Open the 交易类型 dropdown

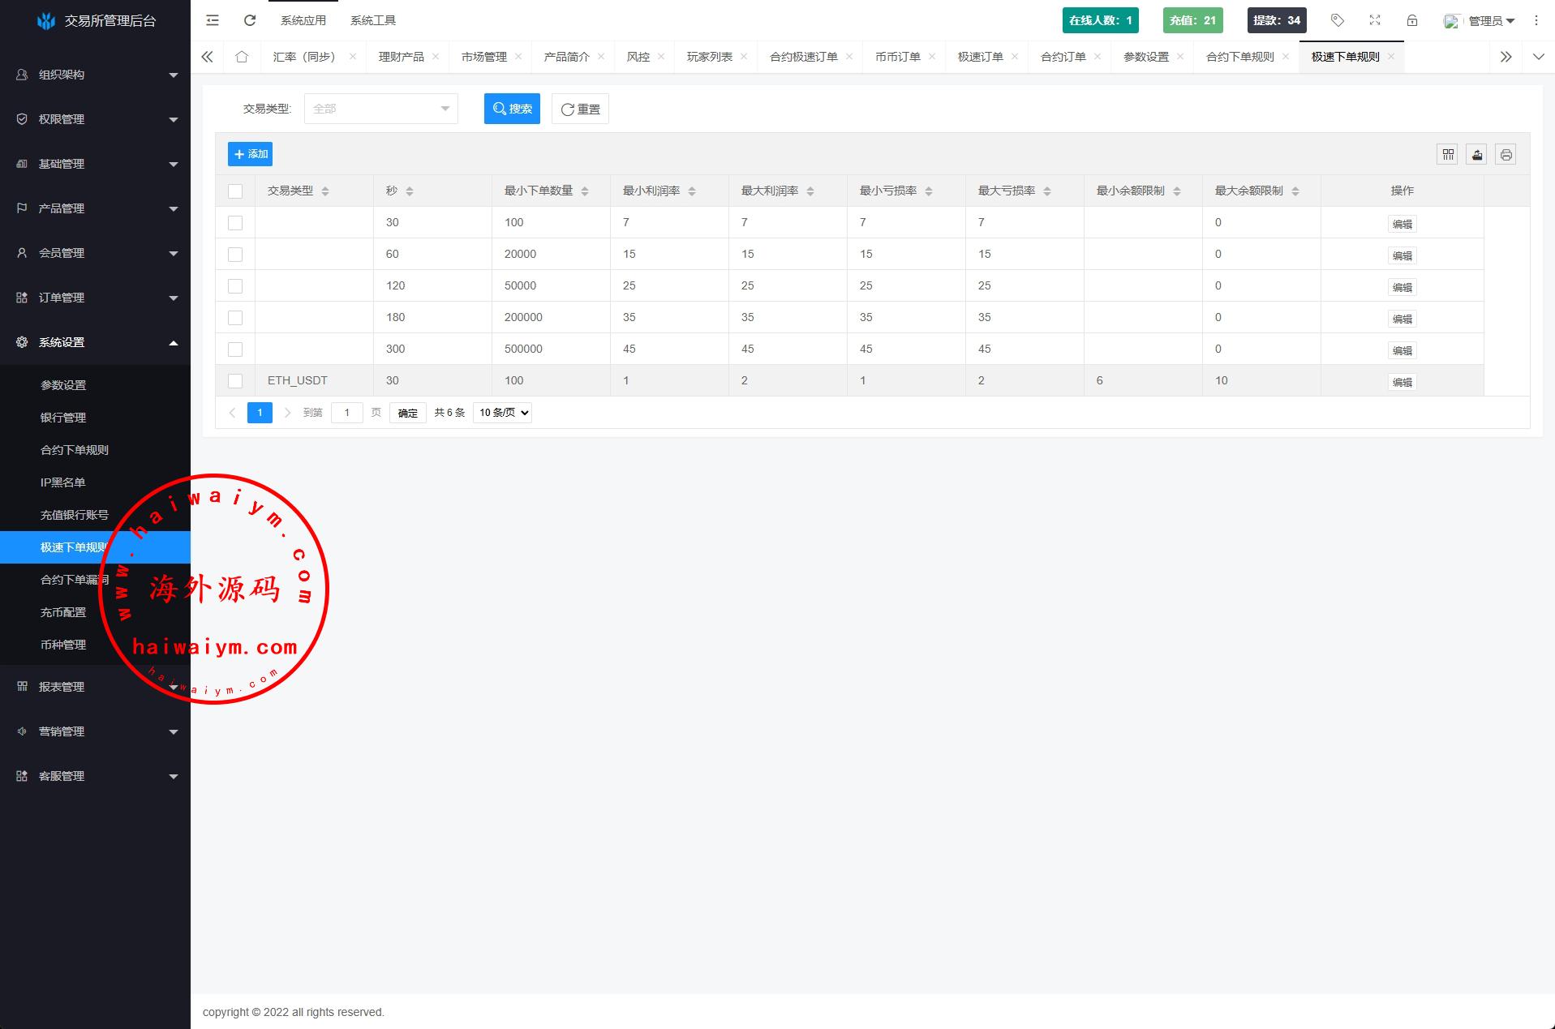[x=380, y=109]
